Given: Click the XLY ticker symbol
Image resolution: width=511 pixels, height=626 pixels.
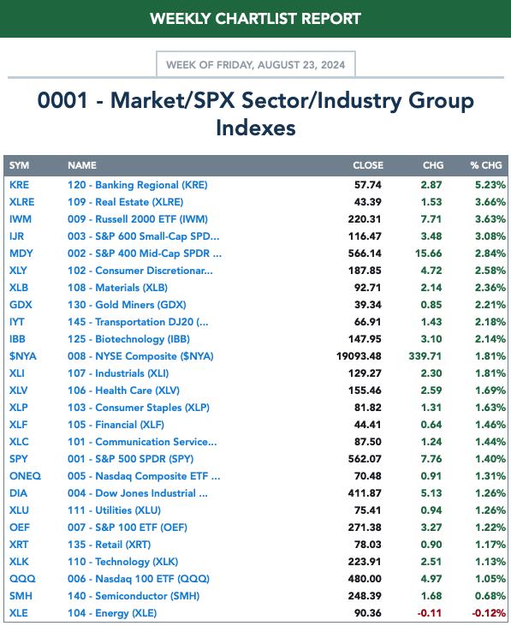Looking at the screenshot, I should click(18, 271).
